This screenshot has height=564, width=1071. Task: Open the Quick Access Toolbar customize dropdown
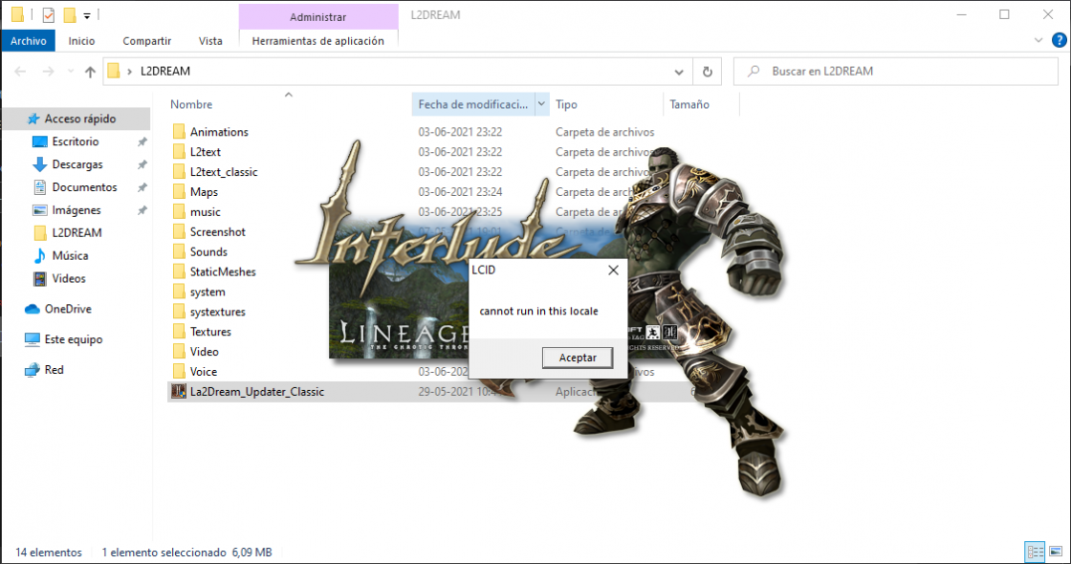coord(87,15)
